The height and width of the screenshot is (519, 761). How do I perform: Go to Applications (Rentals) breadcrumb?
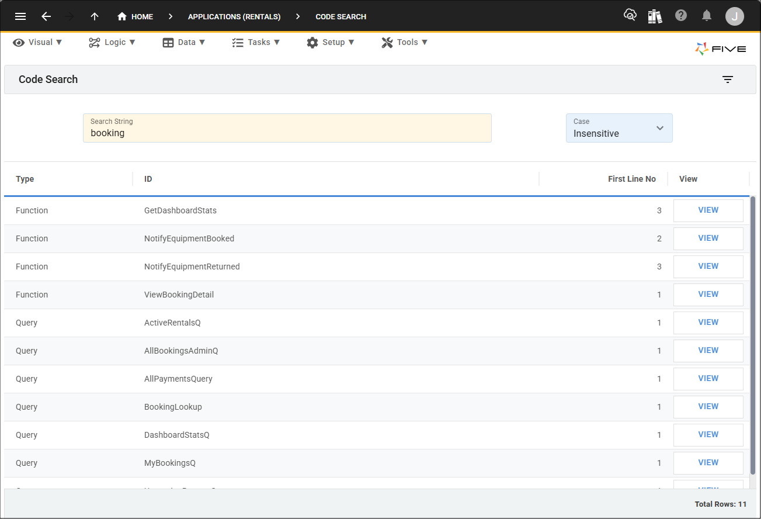point(234,16)
